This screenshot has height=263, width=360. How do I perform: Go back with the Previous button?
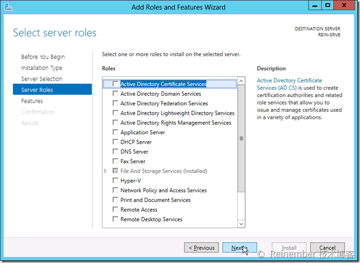[x=201, y=248]
